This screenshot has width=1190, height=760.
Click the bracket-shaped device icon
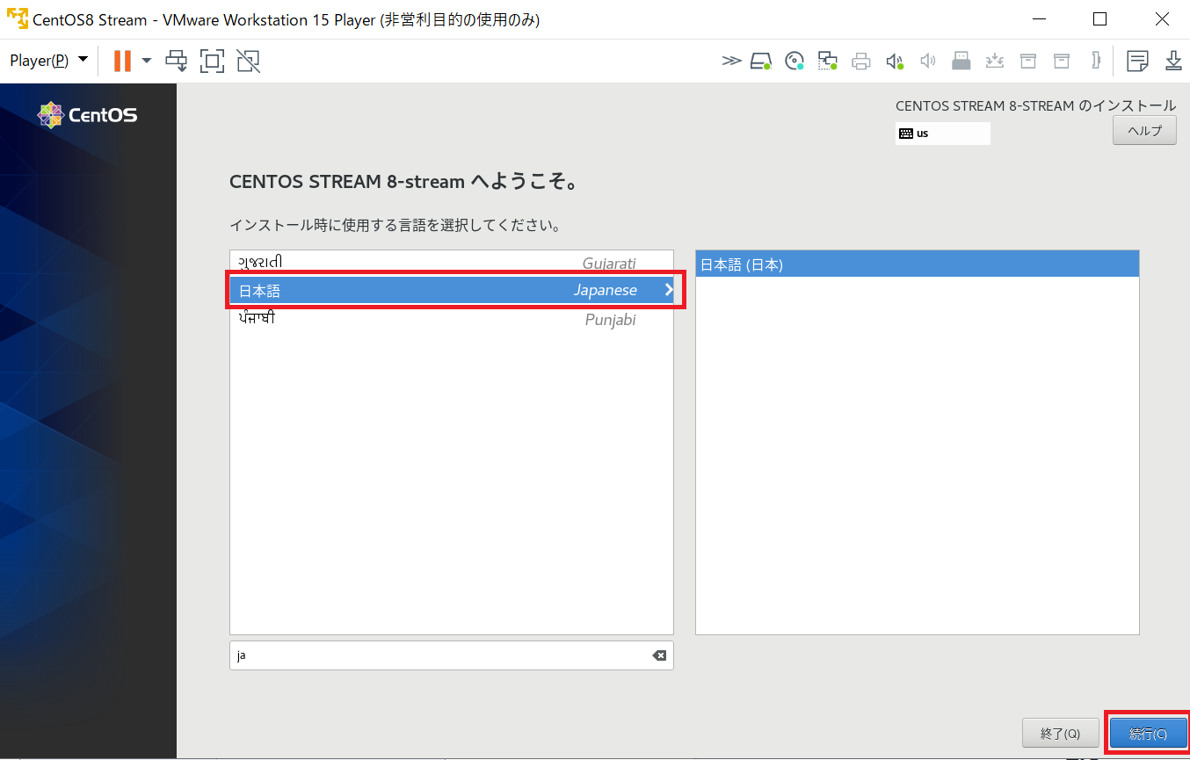1096,61
